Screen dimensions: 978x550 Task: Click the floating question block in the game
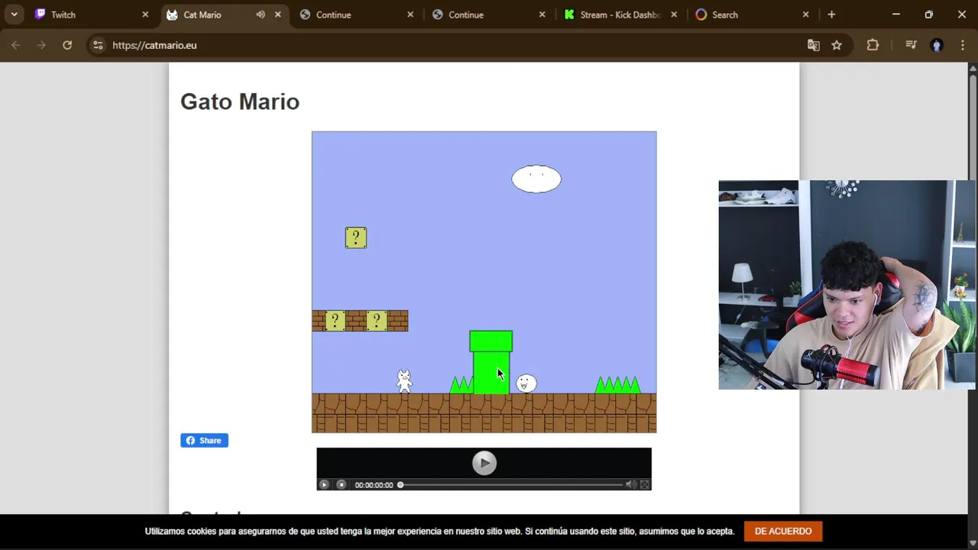356,238
